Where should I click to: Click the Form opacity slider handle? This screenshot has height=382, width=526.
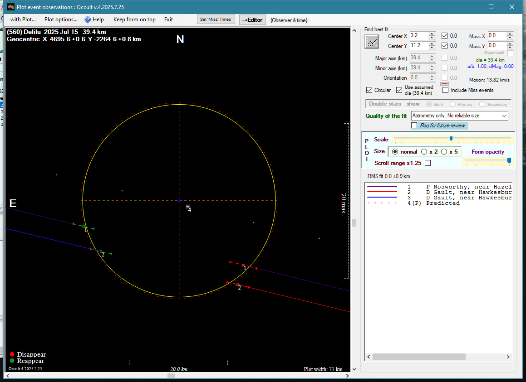[x=509, y=160]
